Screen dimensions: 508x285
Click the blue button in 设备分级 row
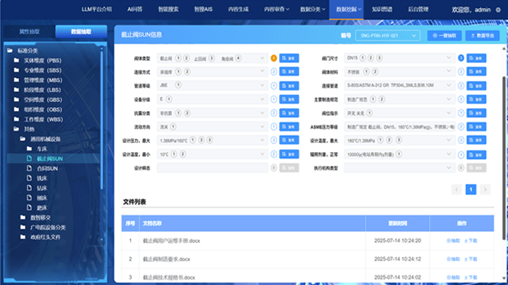click(x=289, y=99)
